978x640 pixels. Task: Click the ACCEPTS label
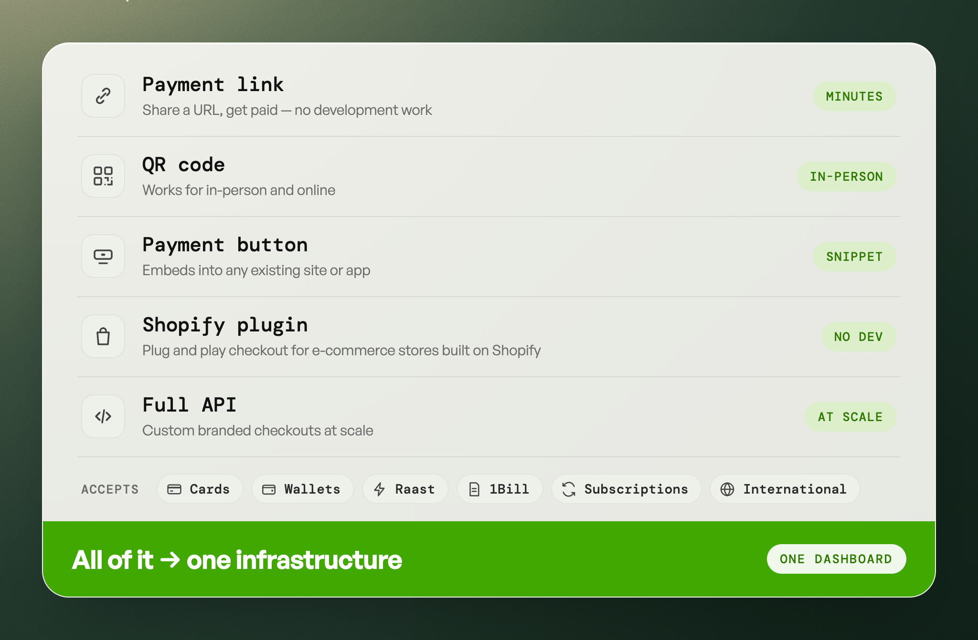click(110, 490)
